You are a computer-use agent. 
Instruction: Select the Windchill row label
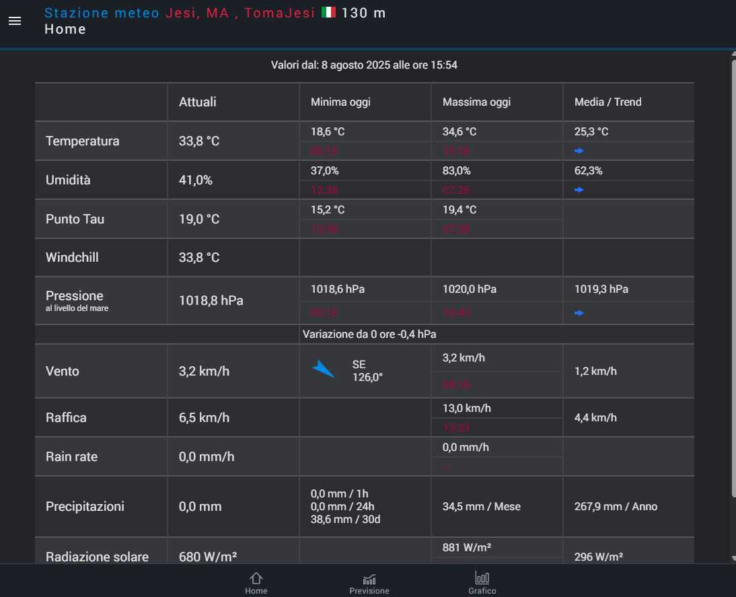(72, 257)
